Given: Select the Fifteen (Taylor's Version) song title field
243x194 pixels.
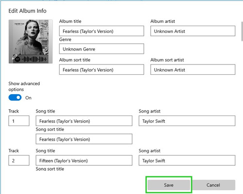Looking at the screenshot, I should tap(84, 161).
